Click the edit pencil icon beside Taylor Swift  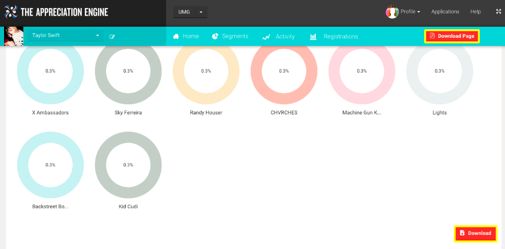tap(112, 37)
